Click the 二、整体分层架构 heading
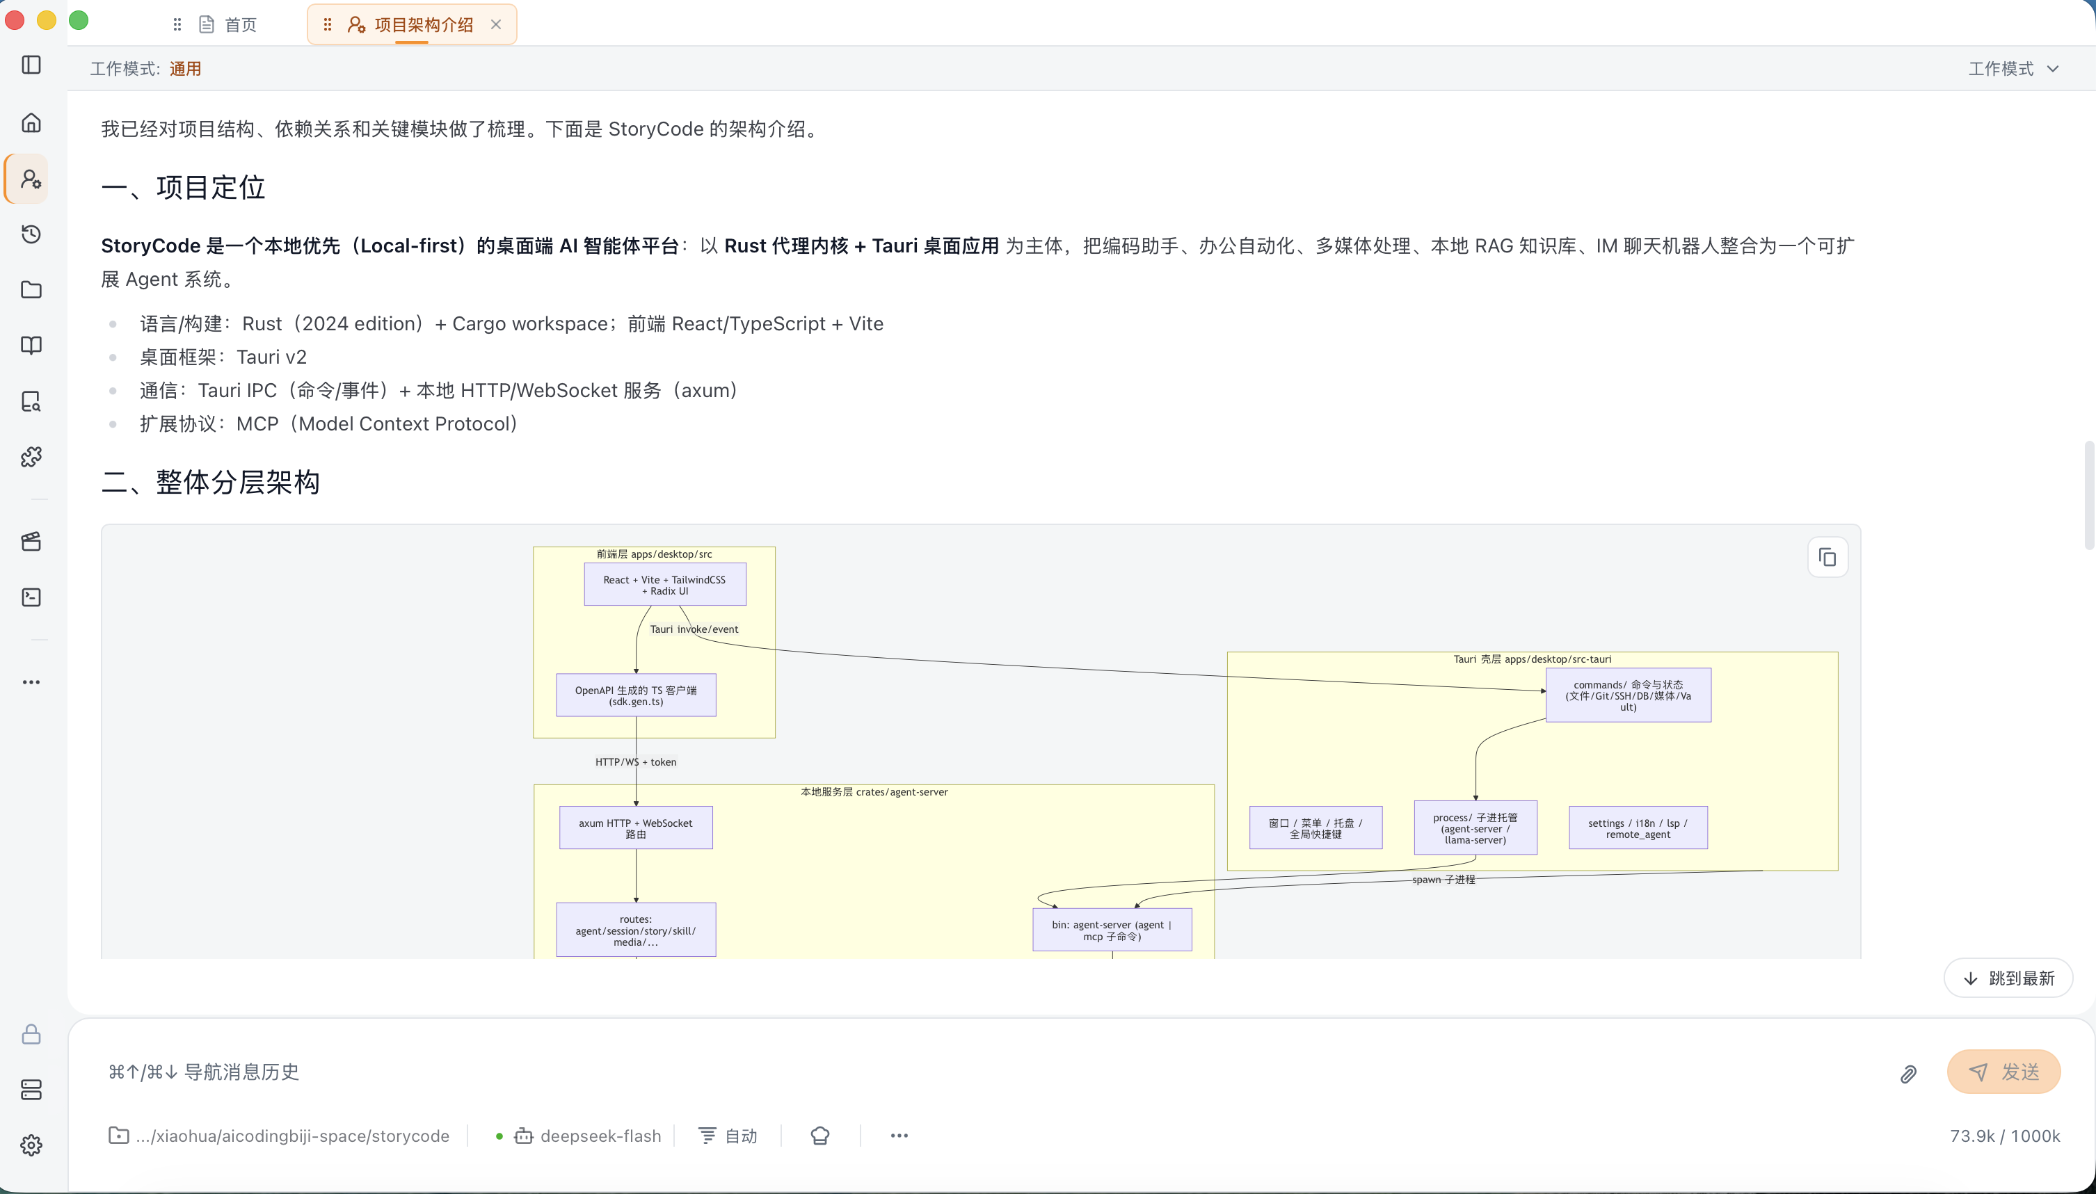Image resolution: width=2096 pixels, height=1194 pixels. tap(211, 482)
